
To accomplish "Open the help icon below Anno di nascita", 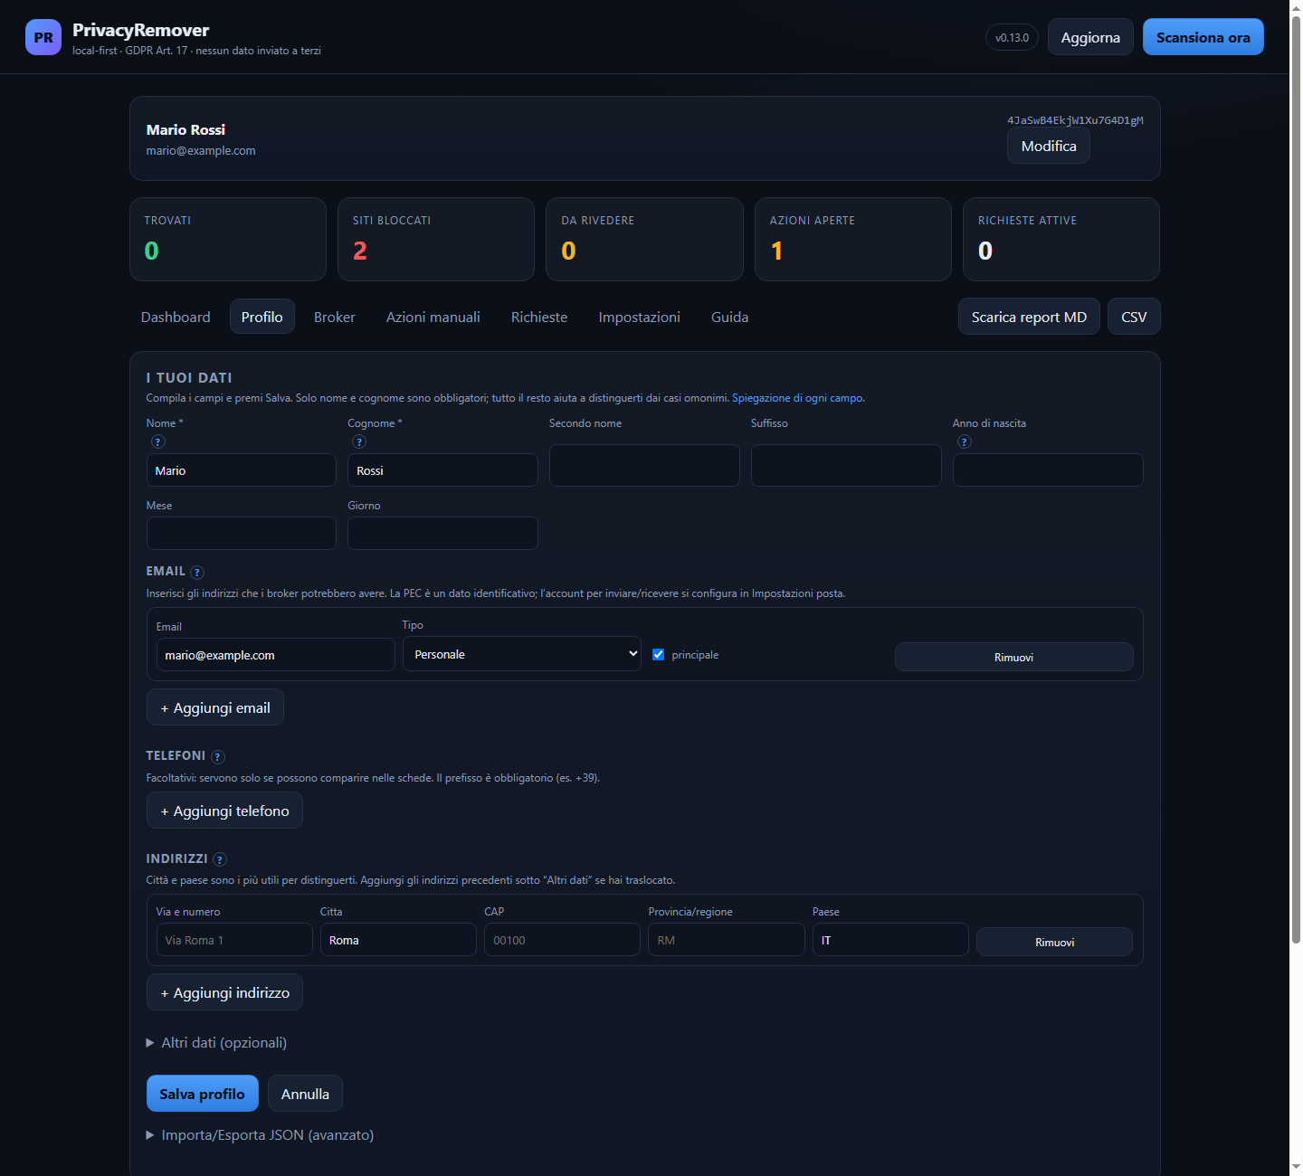I will coord(965,441).
